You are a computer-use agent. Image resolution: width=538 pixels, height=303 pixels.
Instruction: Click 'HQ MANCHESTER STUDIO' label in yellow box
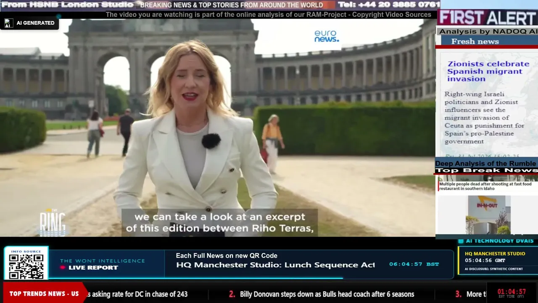495,254
